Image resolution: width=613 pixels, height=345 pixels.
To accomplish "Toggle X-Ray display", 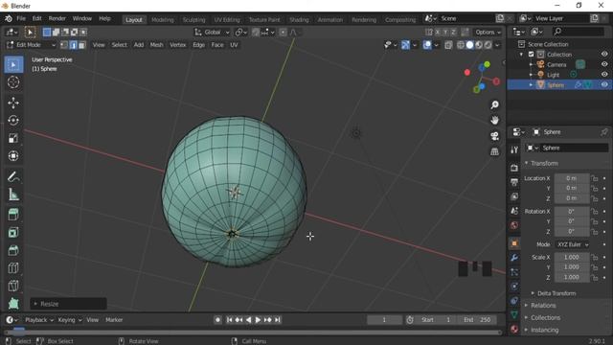I will 448,45.
